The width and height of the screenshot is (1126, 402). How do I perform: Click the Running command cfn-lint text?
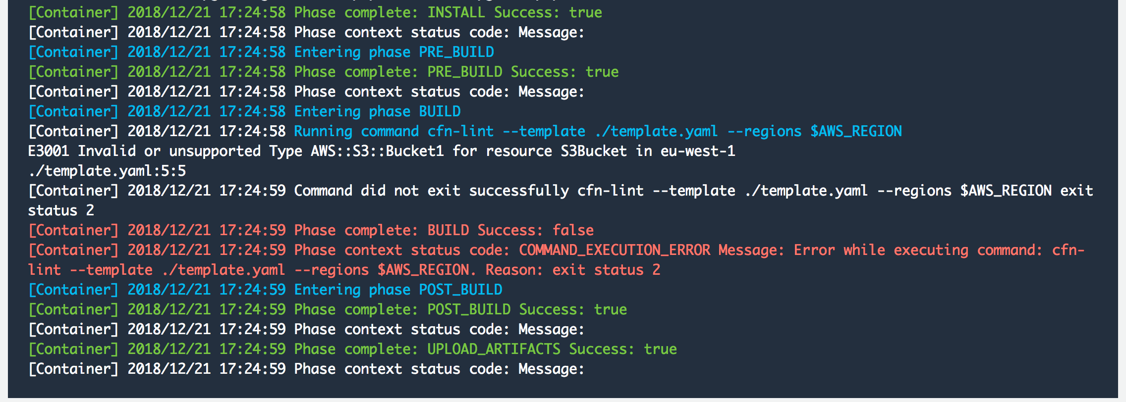click(394, 131)
